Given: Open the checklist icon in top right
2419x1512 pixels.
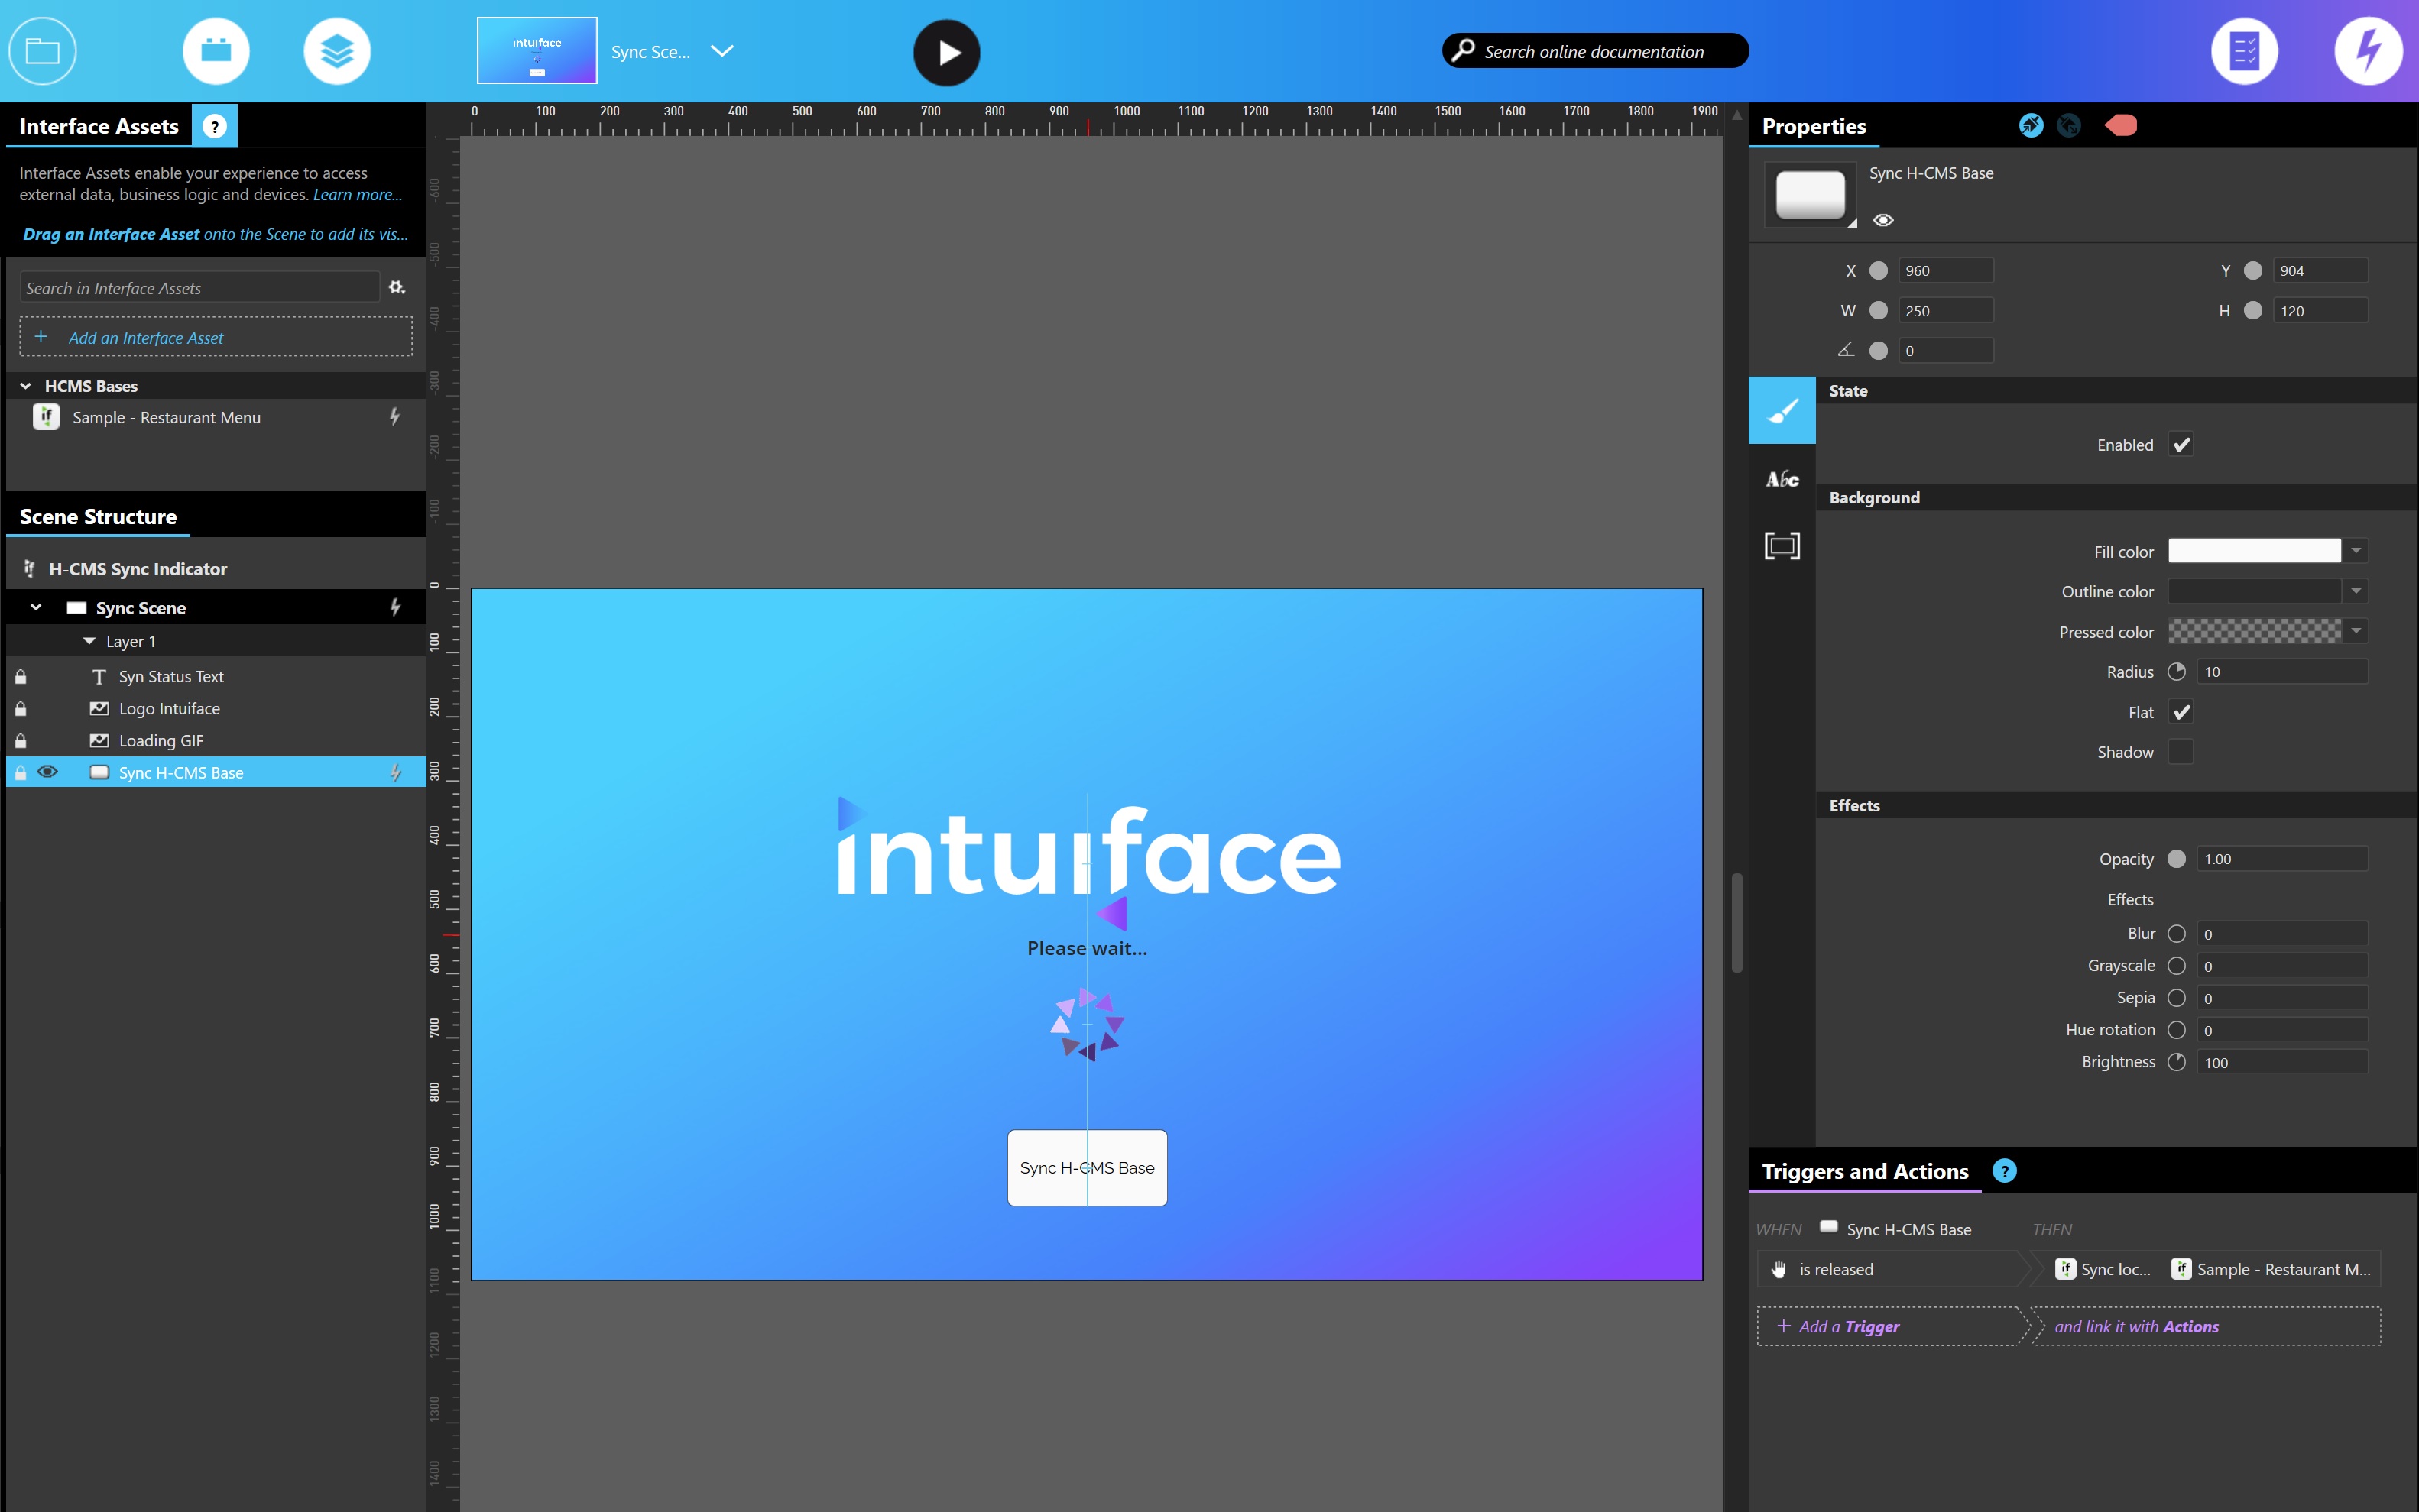Looking at the screenshot, I should [2245, 51].
